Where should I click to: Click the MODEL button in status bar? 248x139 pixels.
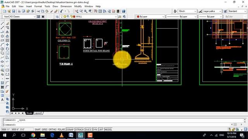pos(108,130)
